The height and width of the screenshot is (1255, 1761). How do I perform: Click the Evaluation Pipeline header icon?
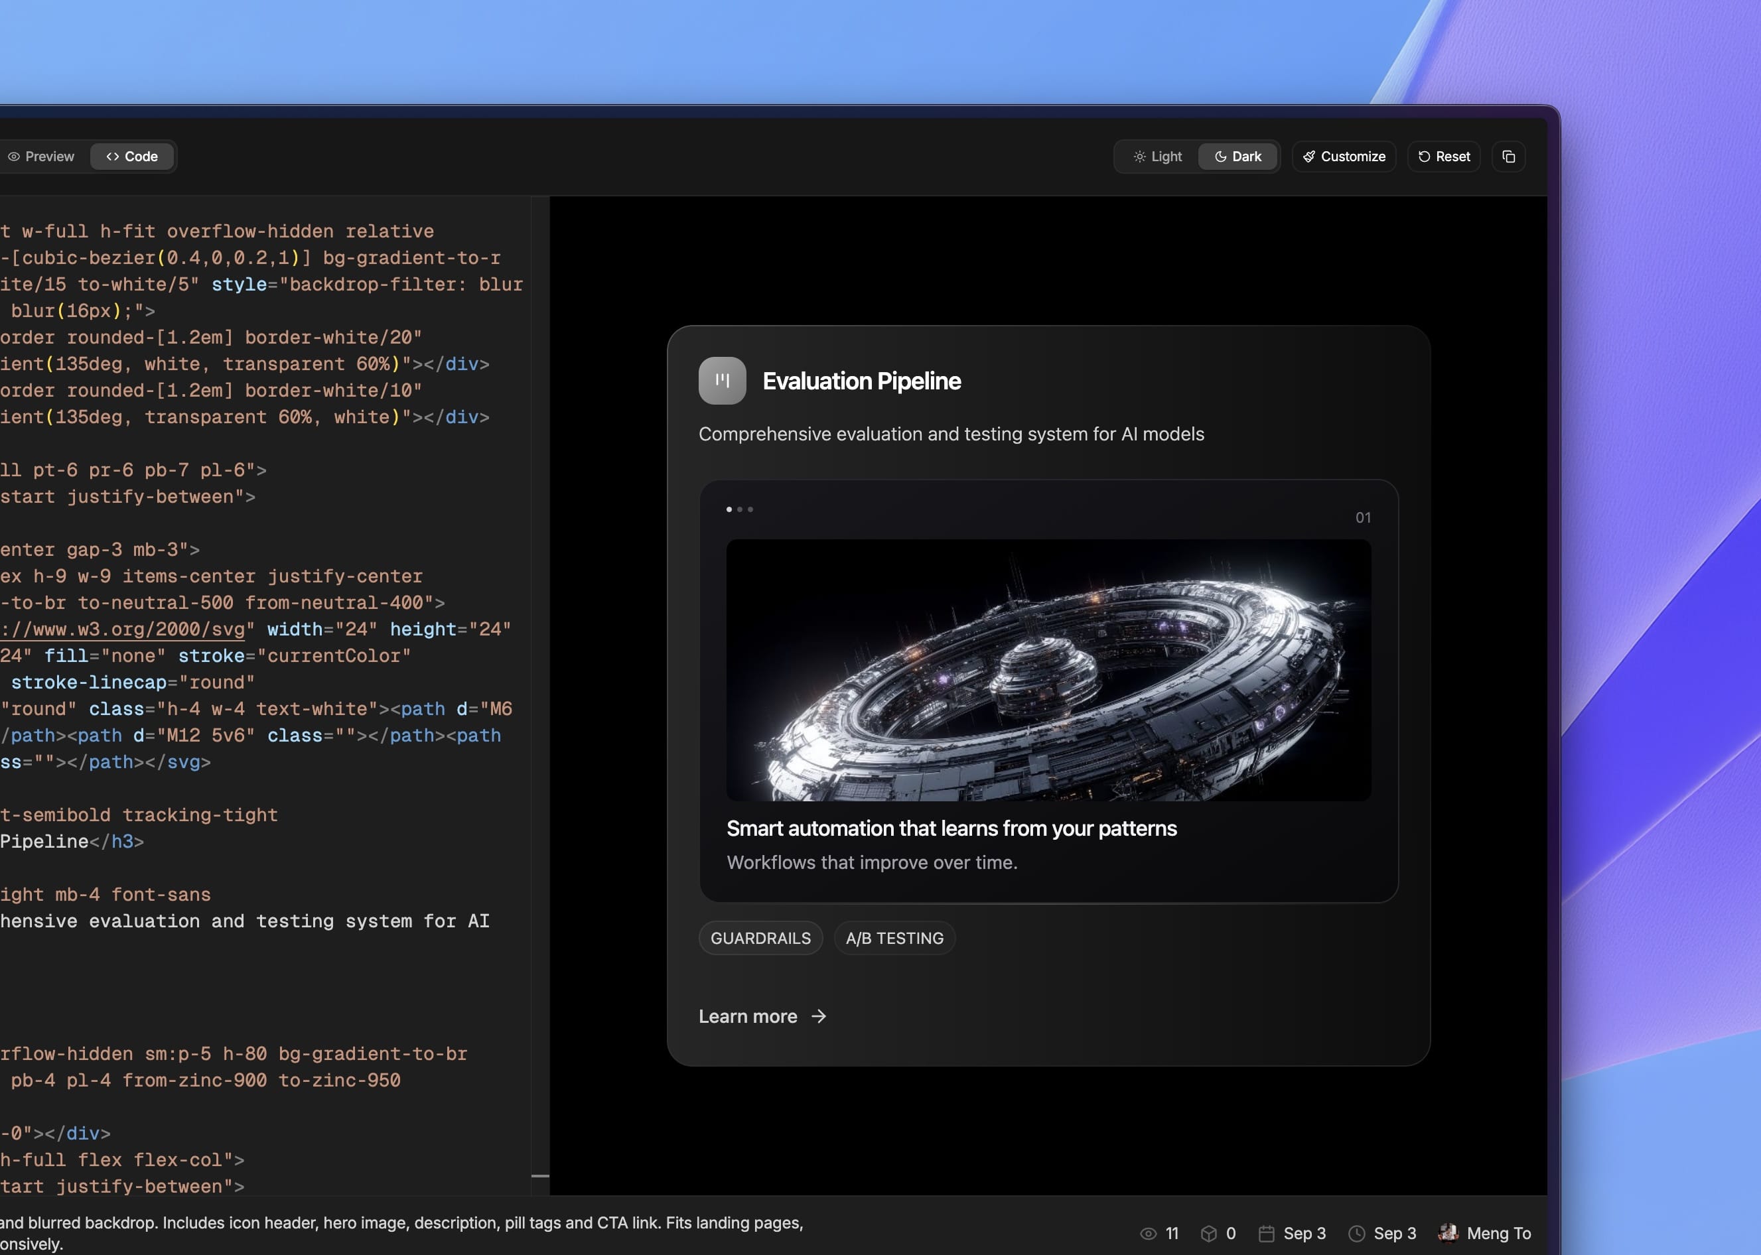click(721, 380)
